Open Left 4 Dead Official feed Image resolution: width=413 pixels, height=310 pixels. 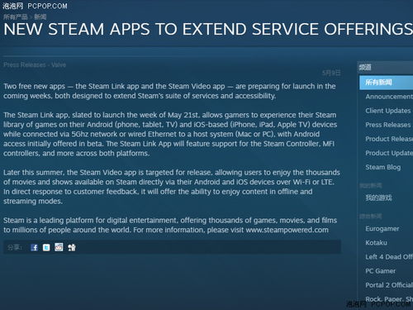389,257
